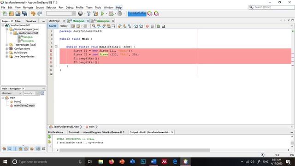This screenshot has height=166, width=295.
Task: Expand the Java Dependencies node
Action: [x=7, y=56]
